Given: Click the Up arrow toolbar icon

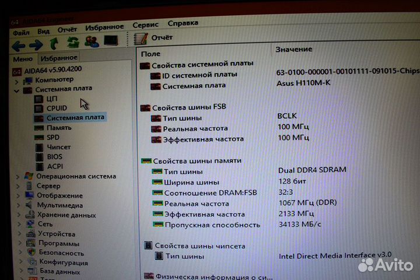Looking at the screenshot, I should point(54,43).
